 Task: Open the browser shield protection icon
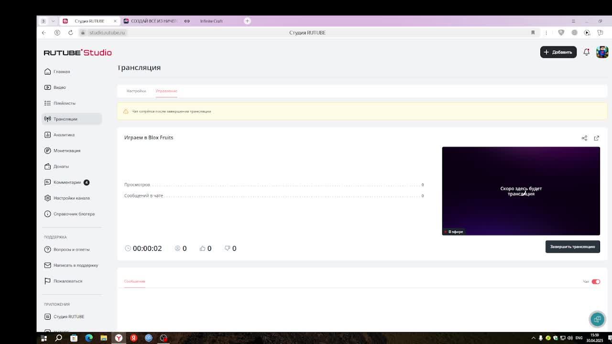pos(561,32)
